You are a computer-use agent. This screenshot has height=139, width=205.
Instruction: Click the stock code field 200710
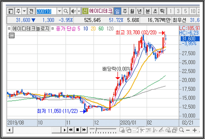pos(46,11)
